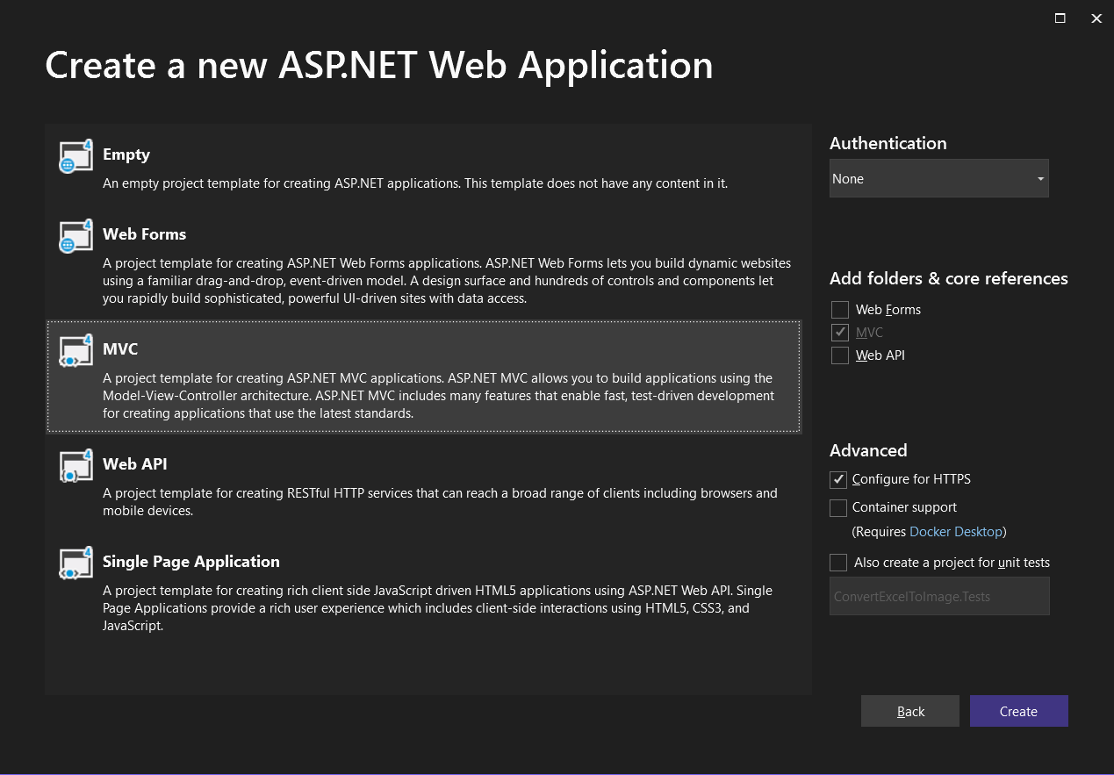This screenshot has height=775, width=1114.
Task: Open the Authentication dropdown set to None
Action: tap(938, 178)
